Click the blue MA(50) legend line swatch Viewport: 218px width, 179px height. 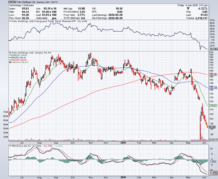click(x=10, y=58)
